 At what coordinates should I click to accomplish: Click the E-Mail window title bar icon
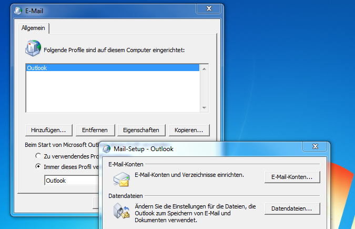point(18,11)
